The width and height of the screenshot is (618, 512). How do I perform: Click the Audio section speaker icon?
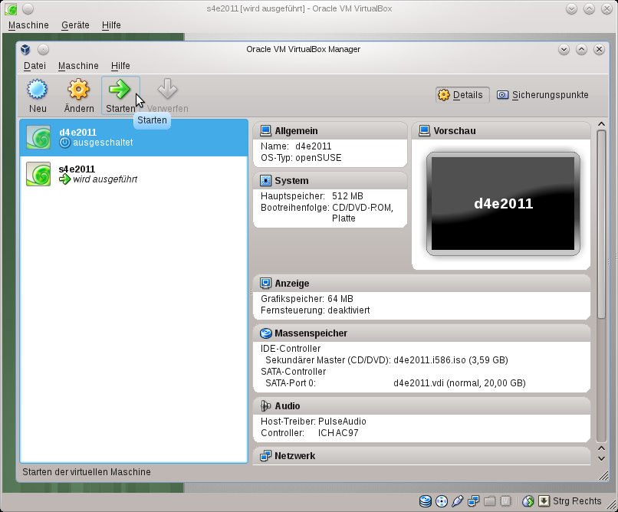click(265, 406)
